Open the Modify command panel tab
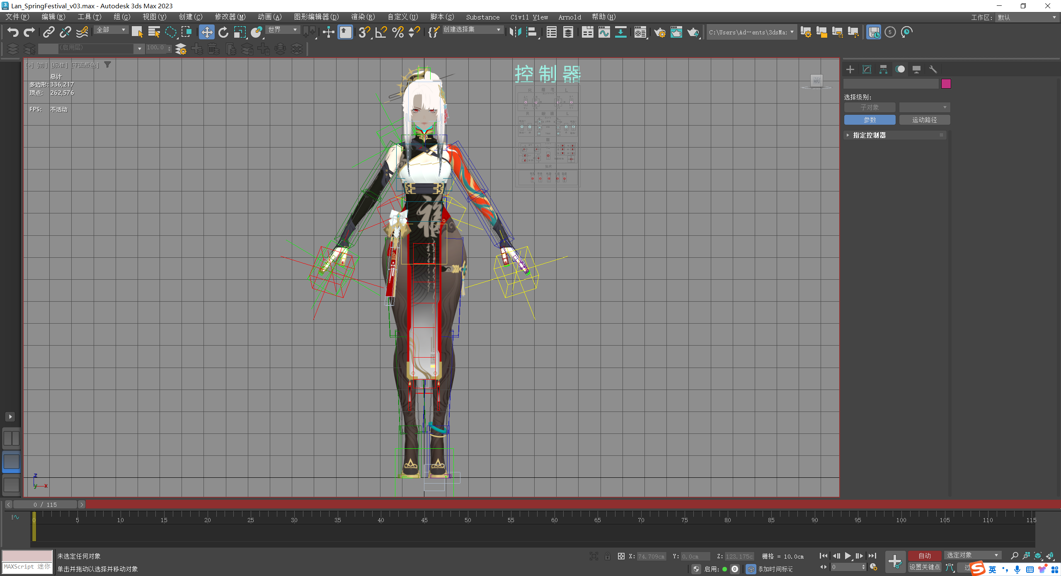This screenshot has width=1061, height=576. click(867, 69)
